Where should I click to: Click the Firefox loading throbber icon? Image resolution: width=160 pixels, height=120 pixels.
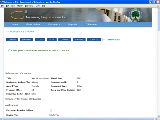(x=158, y=6)
